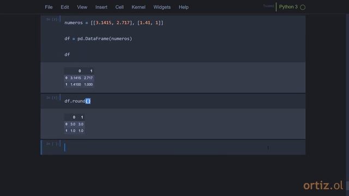The height and width of the screenshot is (196, 349).
Task: Click the 1.000 table cell
Action: coord(88,85)
